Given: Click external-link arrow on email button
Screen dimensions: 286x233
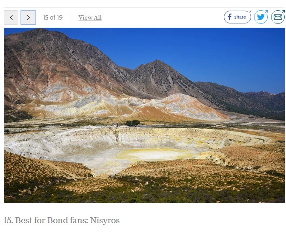Looking at the screenshot, I should click(283, 12).
